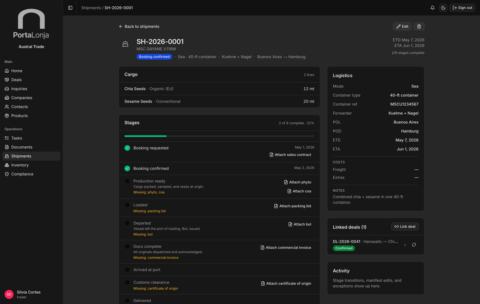Click the Link deal button
480x304 pixels.
(x=405, y=227)
